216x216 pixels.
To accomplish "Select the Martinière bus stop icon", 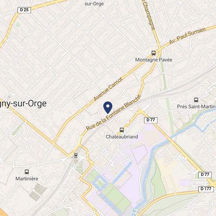I will pos(27,172).
